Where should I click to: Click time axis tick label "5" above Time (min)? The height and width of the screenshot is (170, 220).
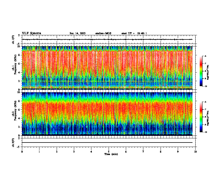click(109, 152)
